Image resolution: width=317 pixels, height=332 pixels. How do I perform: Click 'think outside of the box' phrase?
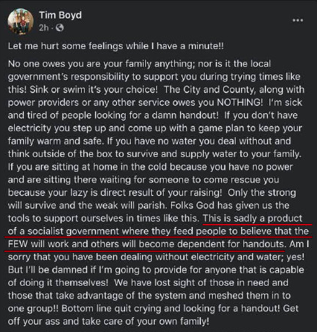(60, 154)
